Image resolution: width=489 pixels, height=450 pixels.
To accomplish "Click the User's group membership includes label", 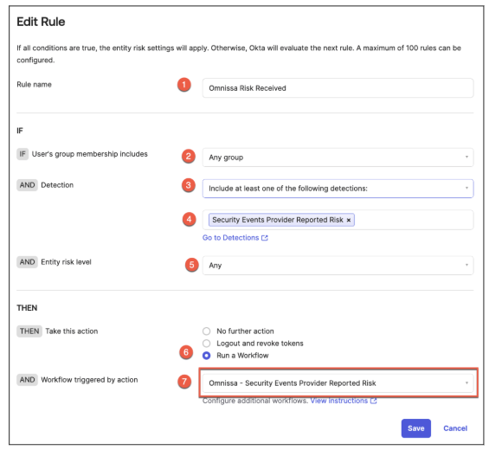I will [89, 154].
